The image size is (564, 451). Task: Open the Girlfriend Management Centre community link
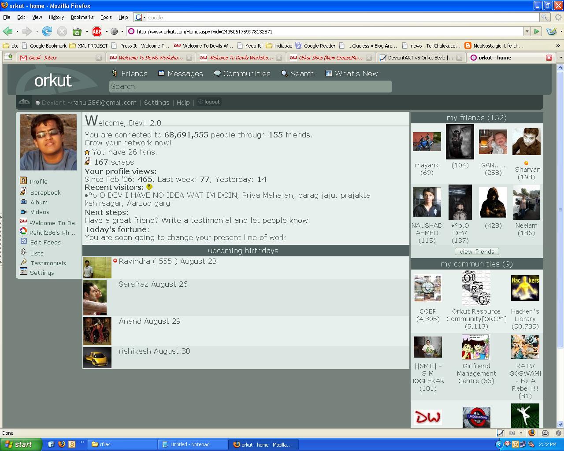tap(476, 373)
